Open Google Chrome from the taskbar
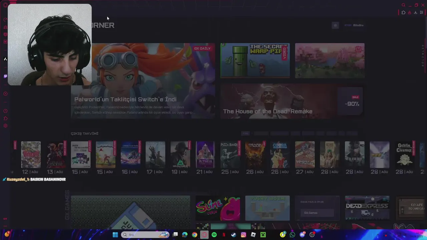This screenshot has height=240, width=427. pyautogui.click(x=194, y=235)
